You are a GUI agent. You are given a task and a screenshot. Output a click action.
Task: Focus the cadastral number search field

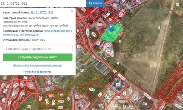pos(43,3)
